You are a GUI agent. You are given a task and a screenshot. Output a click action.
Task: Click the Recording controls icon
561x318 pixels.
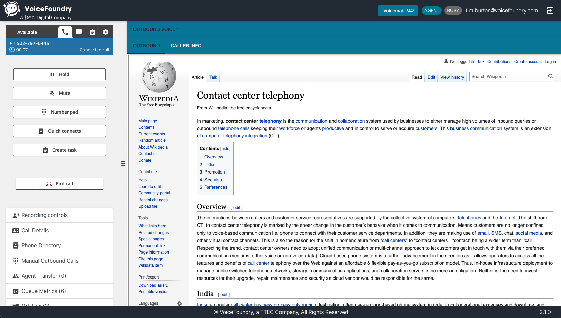coord(16,215)
